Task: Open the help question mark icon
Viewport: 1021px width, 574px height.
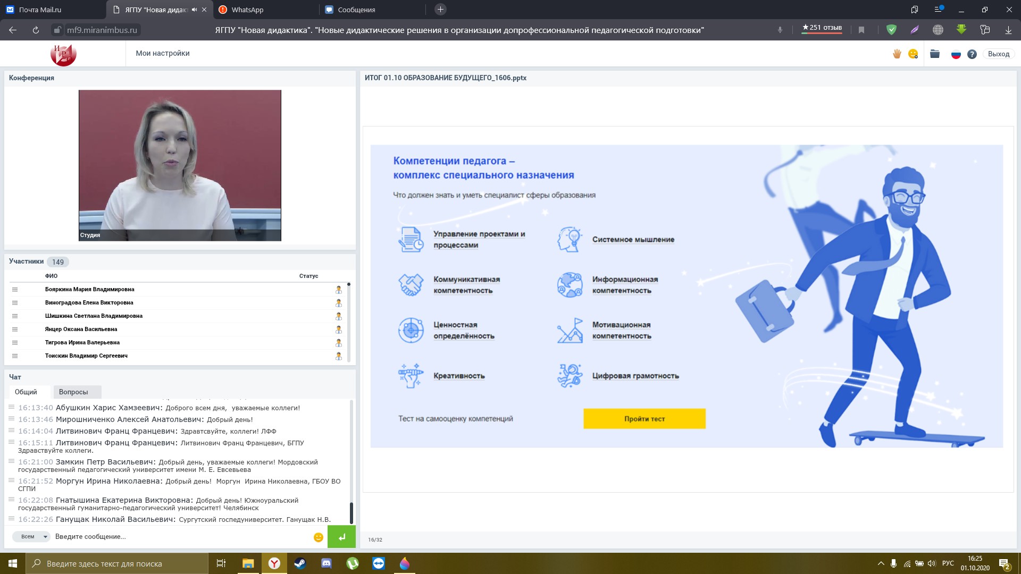Action: (x=972, y=54)
